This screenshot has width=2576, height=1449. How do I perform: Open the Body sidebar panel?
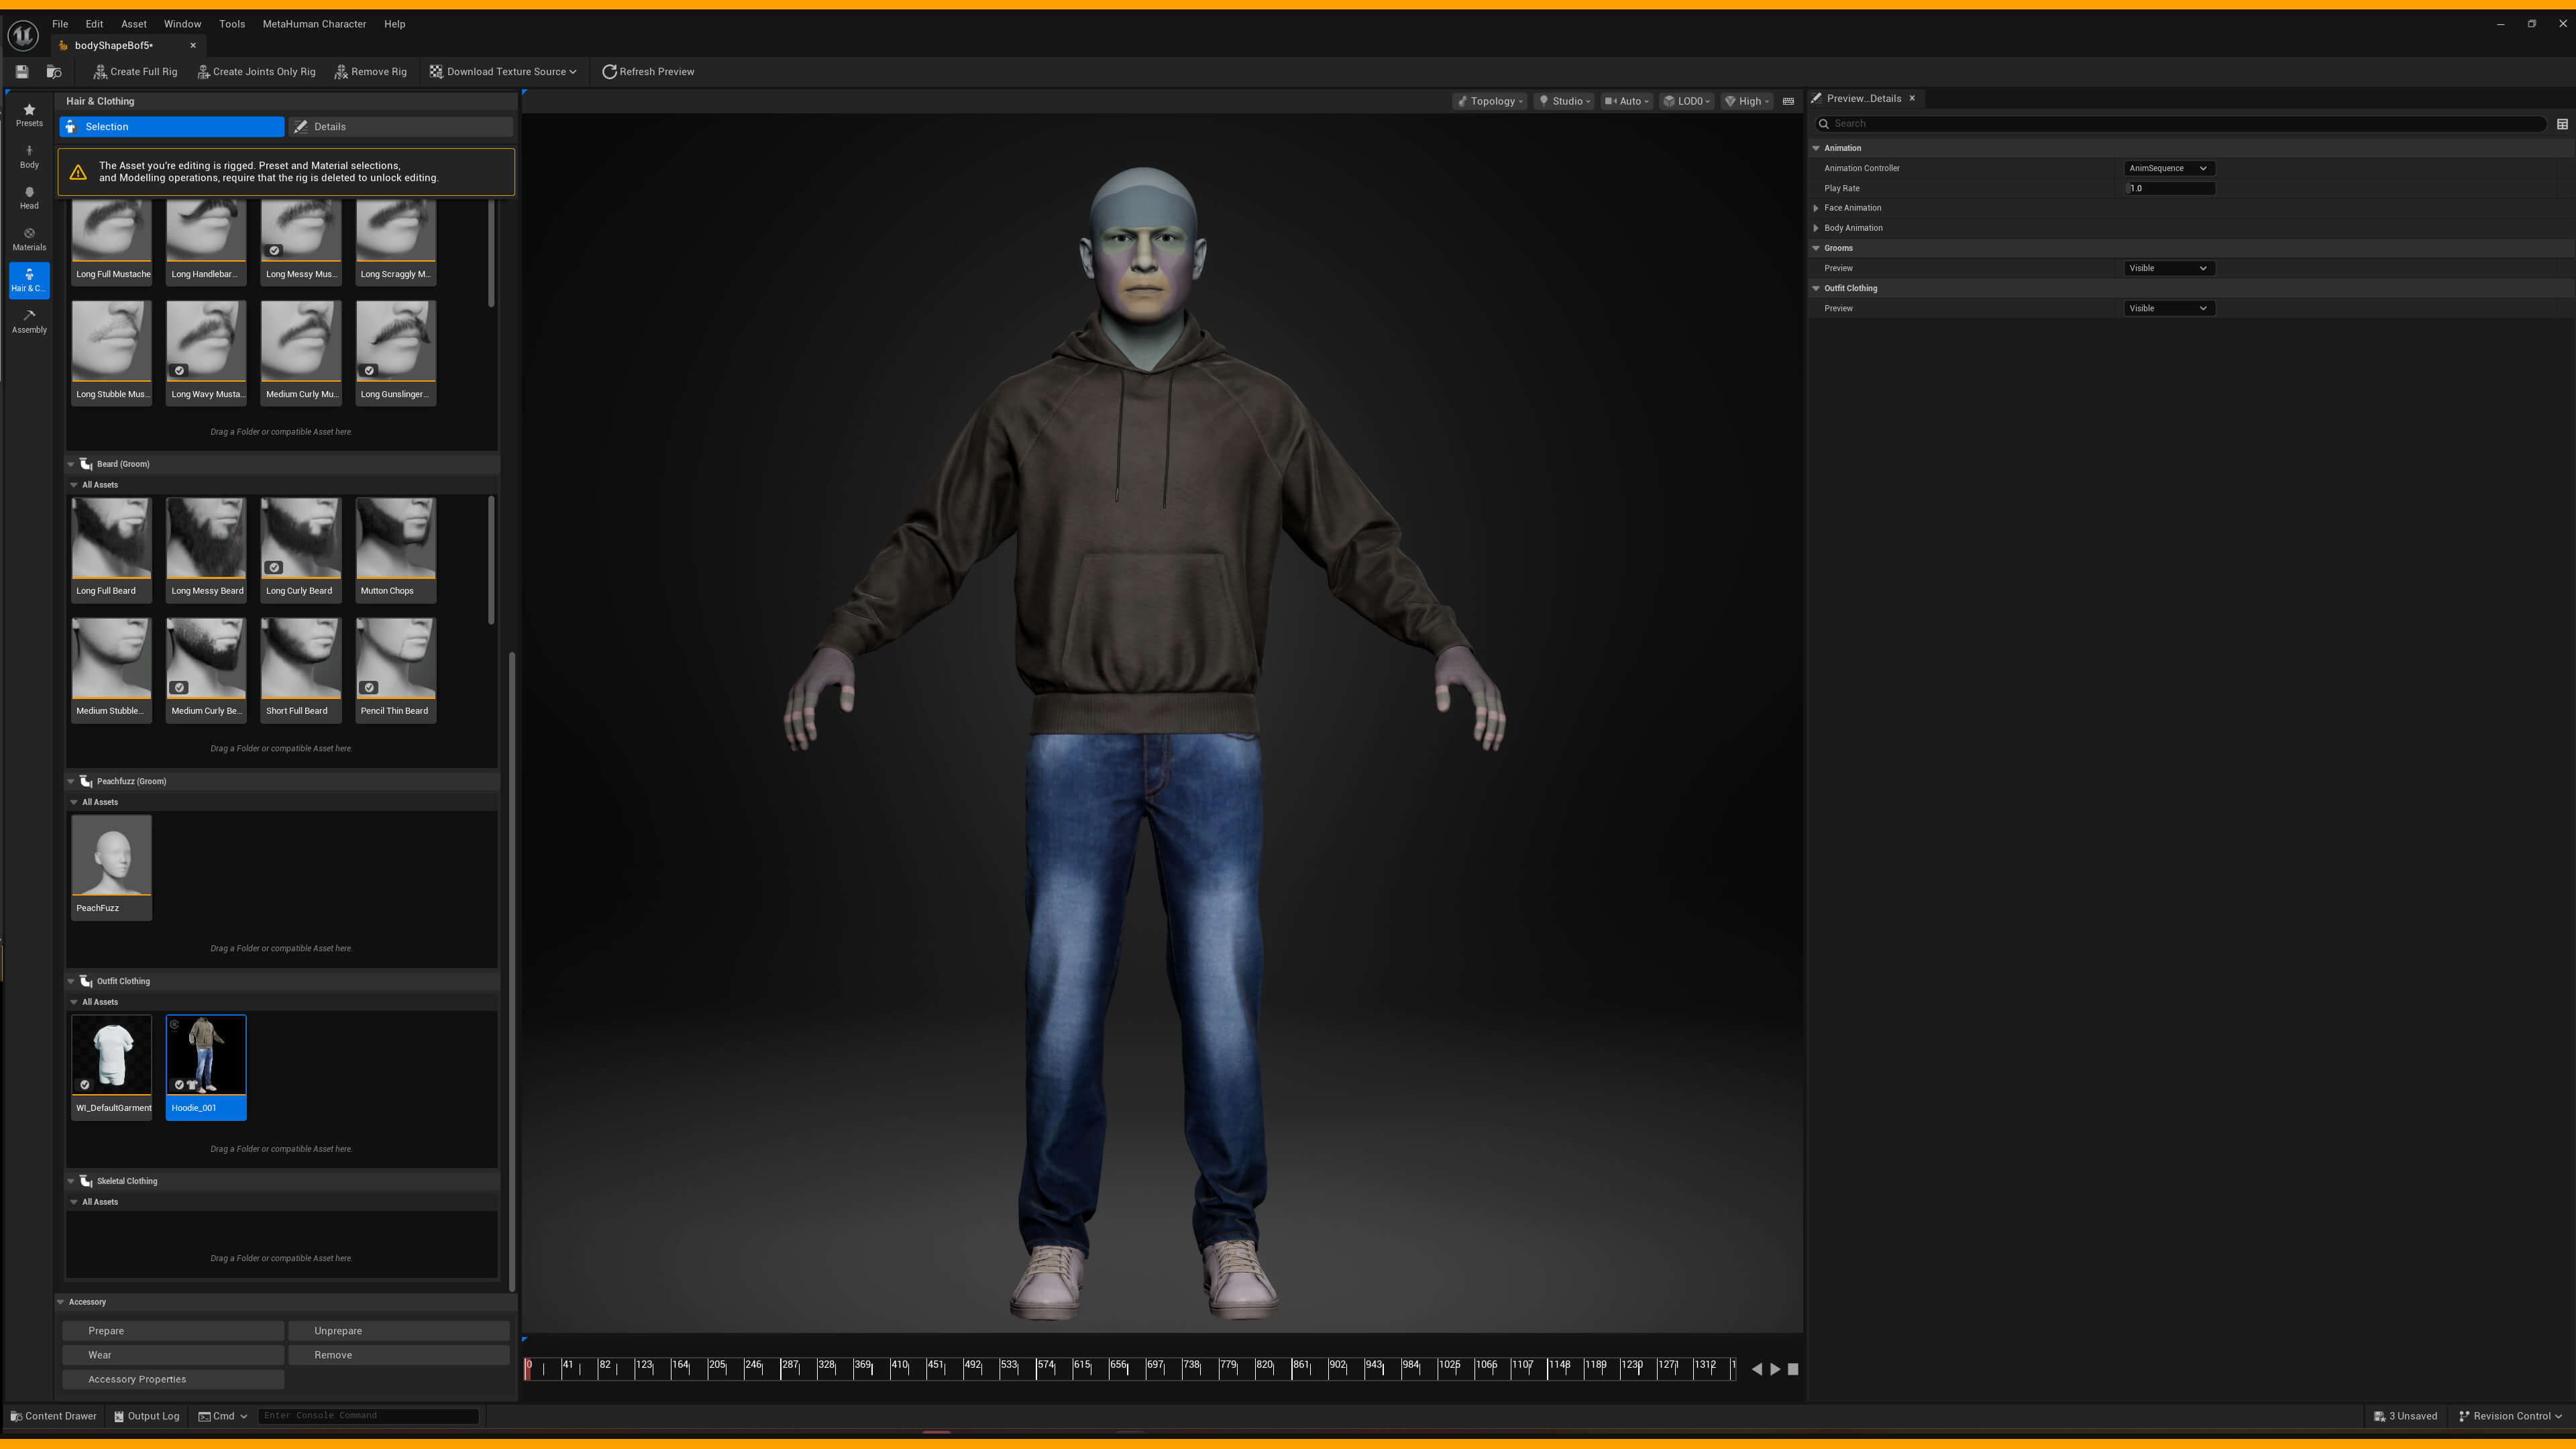click(x=29, y=156)
